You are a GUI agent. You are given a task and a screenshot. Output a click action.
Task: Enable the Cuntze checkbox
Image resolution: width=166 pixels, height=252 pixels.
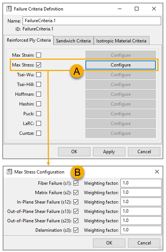click(38, 133)
